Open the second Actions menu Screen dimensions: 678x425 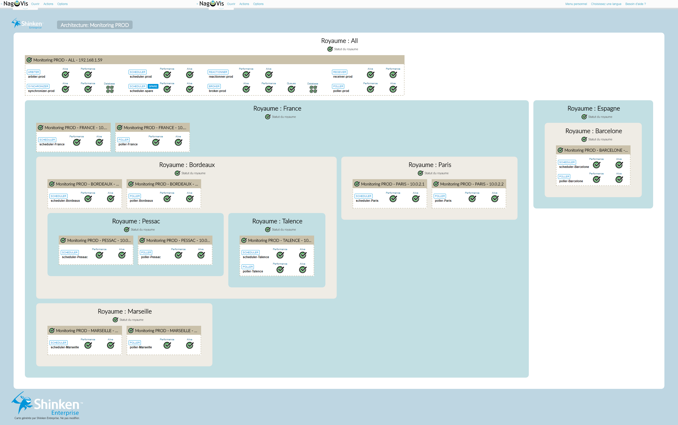[x=244, y=4]
